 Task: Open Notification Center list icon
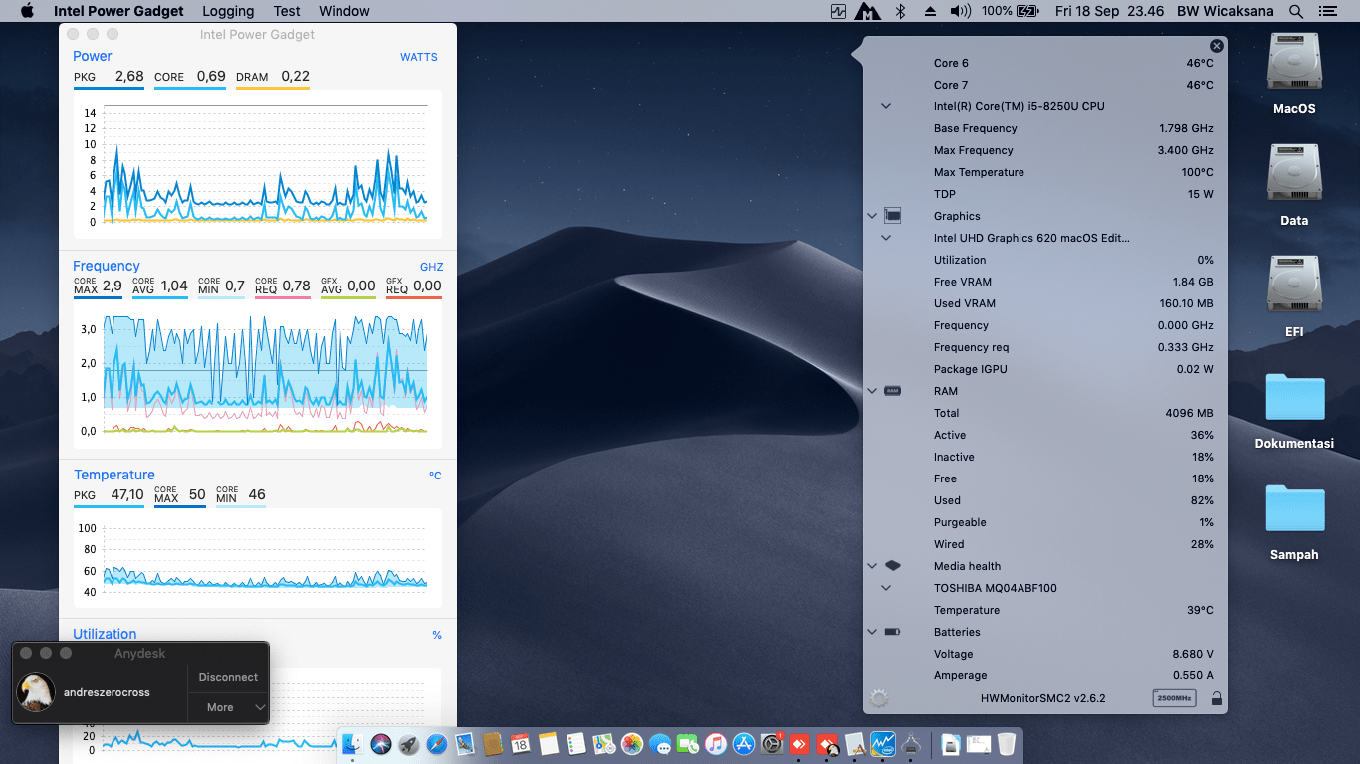[x=1327, y=11]
